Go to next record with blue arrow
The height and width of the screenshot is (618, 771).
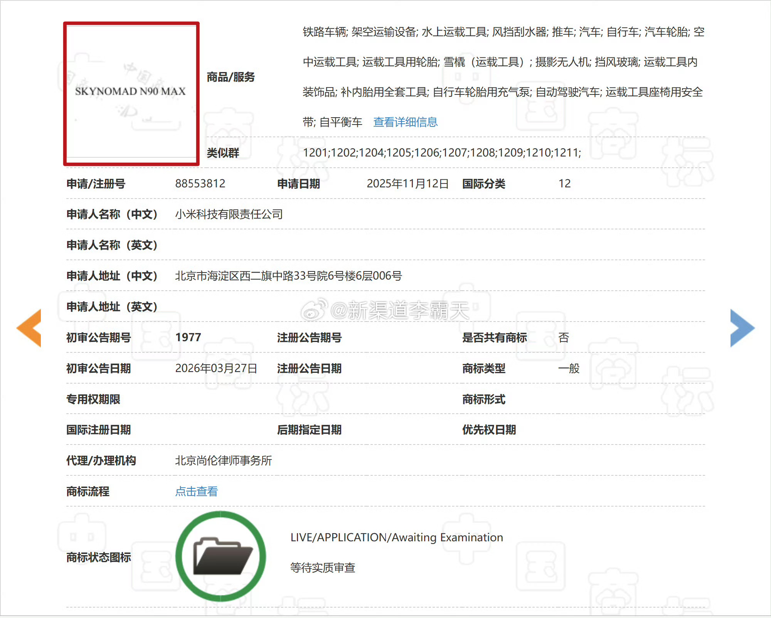pyautogui.click(x=742, y=328)
